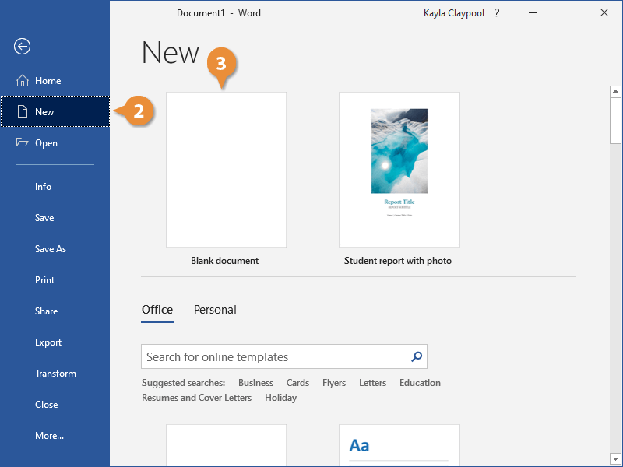This screenshot has height=467, width=623.
Task: Click the magnifier search icon for templates
Action: 417,356
